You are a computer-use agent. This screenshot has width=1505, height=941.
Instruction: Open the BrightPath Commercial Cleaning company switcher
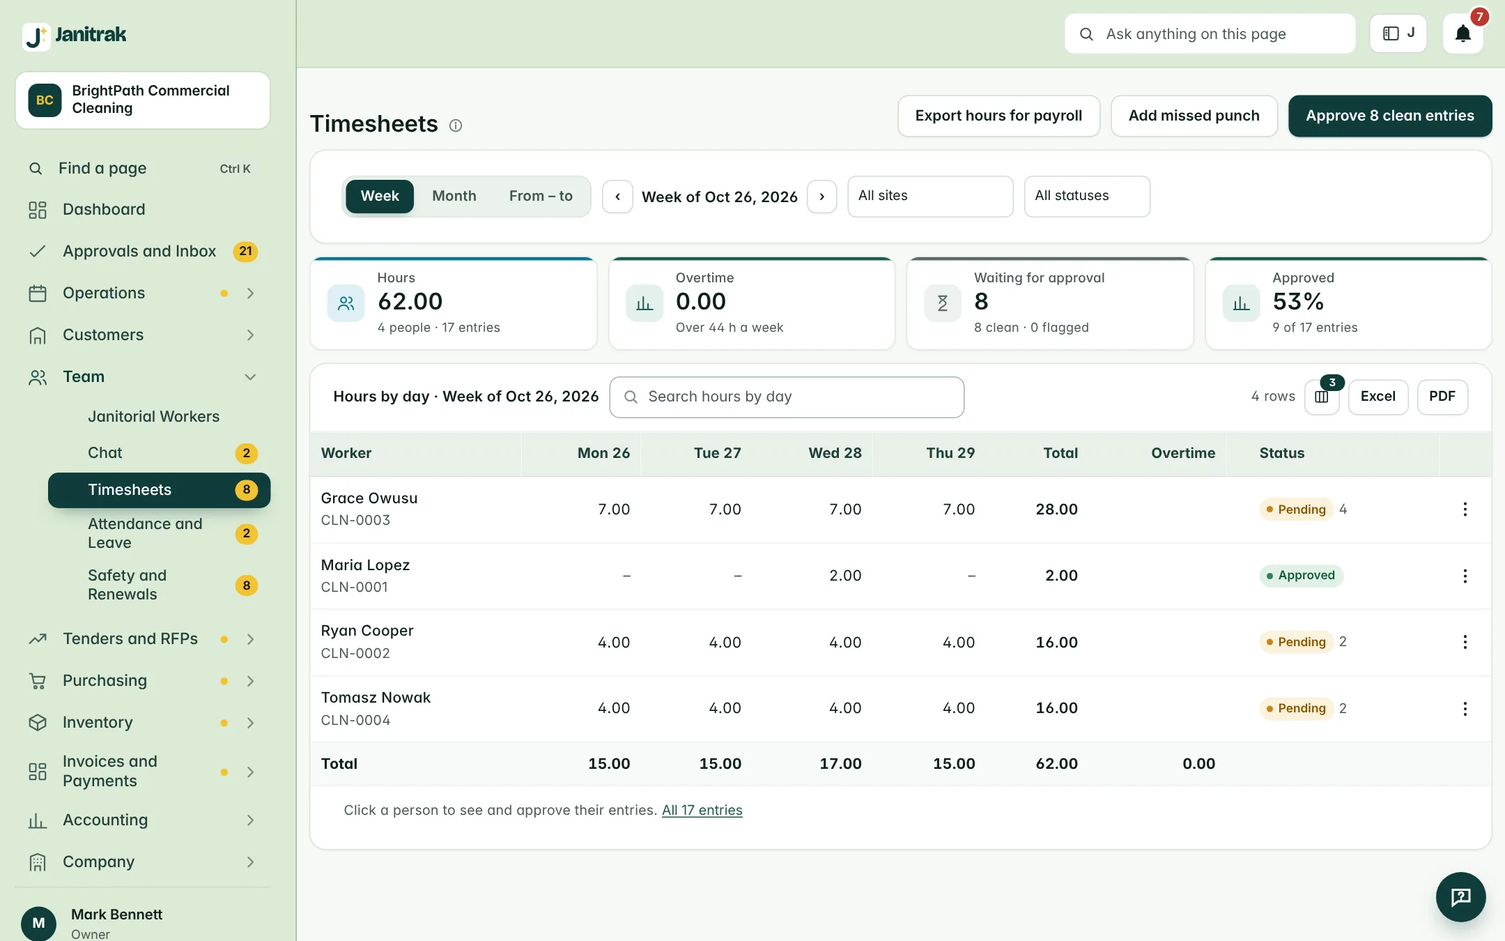pyautogui.click(x=143, y=100)
